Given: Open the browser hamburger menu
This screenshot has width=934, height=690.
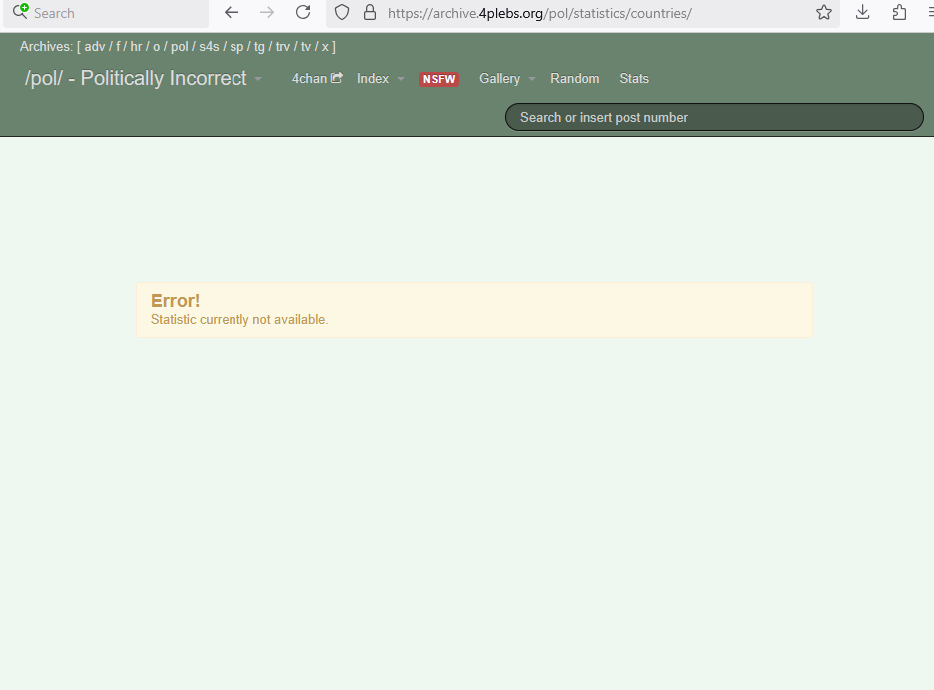Looking at the screenshot, I should [930, 13].
